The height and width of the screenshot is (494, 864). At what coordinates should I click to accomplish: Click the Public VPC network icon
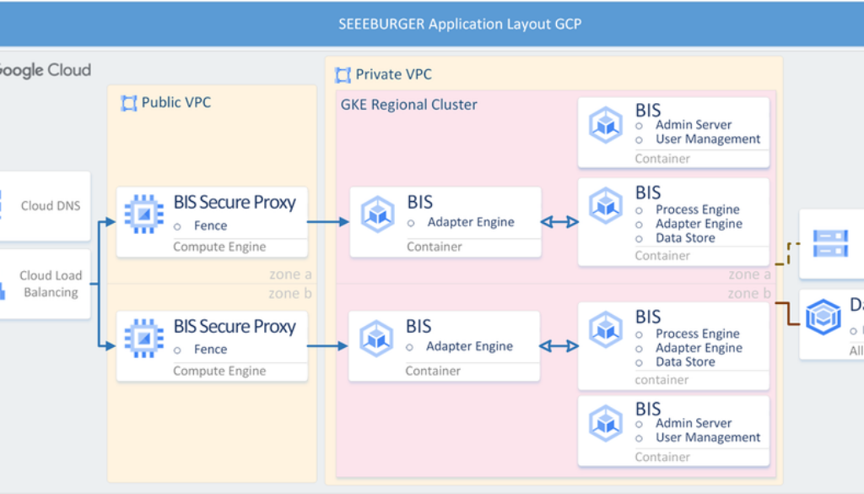(x=128, y=103)
